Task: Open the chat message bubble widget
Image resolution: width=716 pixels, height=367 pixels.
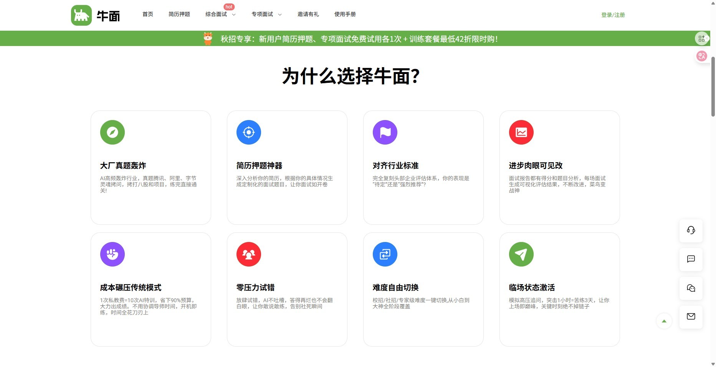Action: (x=691, y=259)
